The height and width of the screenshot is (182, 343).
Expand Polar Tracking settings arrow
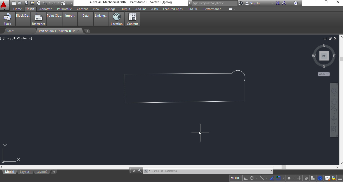click(256, 178)
